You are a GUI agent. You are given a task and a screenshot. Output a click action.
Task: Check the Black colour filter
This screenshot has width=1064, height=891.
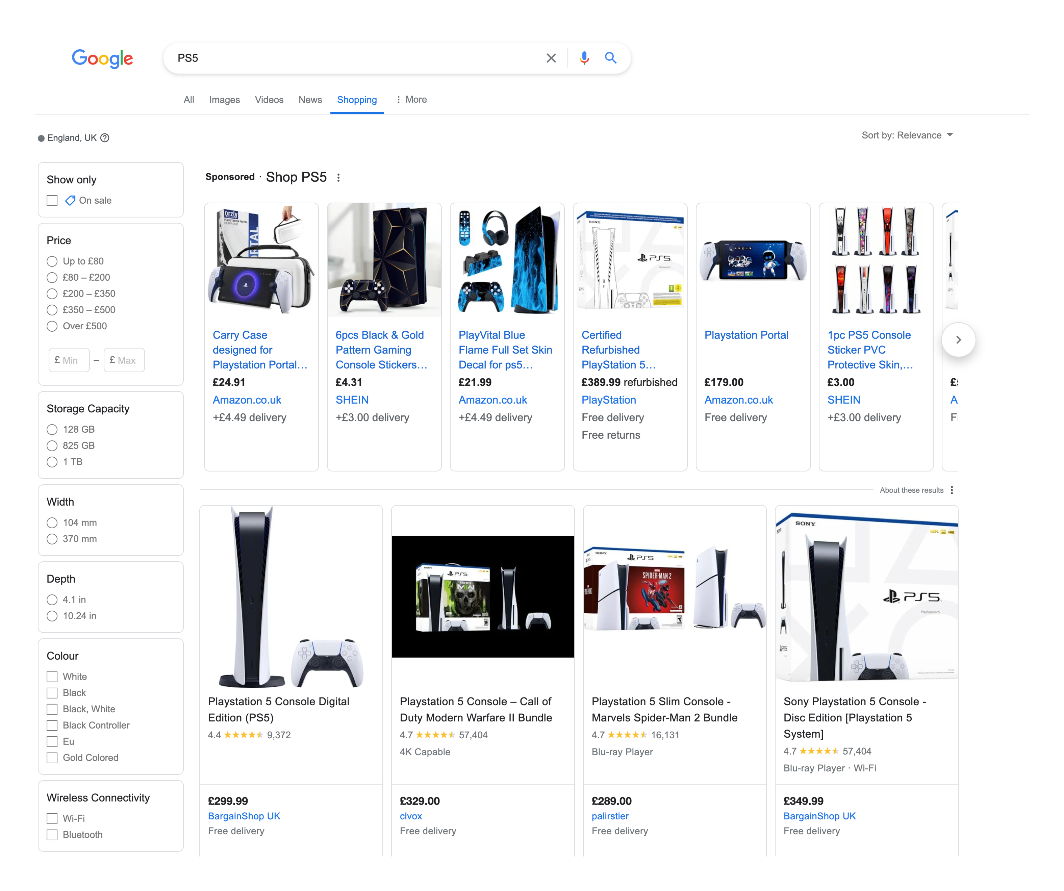click(52, 693)
